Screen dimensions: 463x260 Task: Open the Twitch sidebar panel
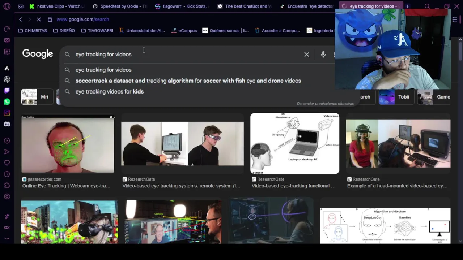point(7,90)
